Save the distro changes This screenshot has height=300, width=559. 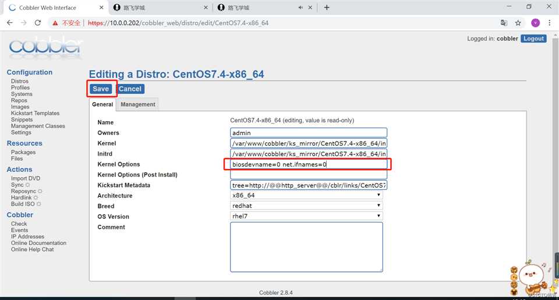click(x=101, y=89)
